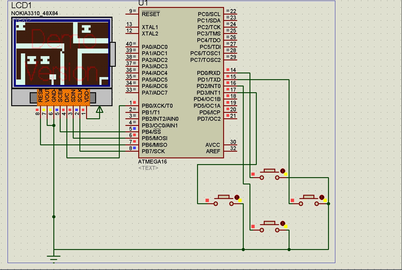This screenshot has width=402, height=270.
Task: Click the PB5/MOSI pin label
Action: (155, 138)
